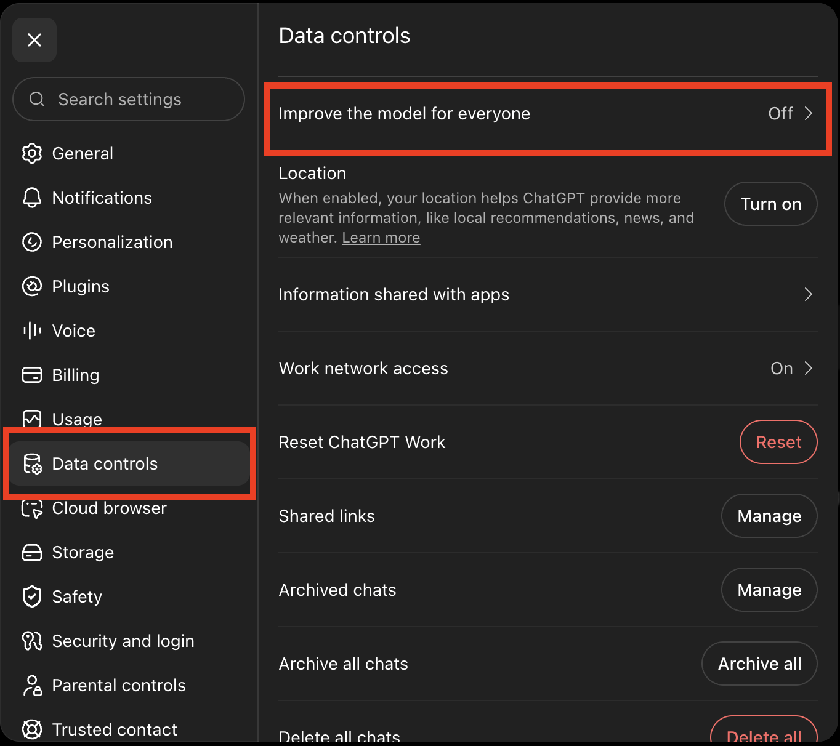Screen dimensions: 840x746
Task: Click the Data controls database icon
Action: tap(32, 463)
